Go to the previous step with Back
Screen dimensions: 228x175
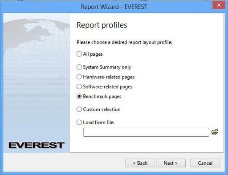tap(140, 163)
